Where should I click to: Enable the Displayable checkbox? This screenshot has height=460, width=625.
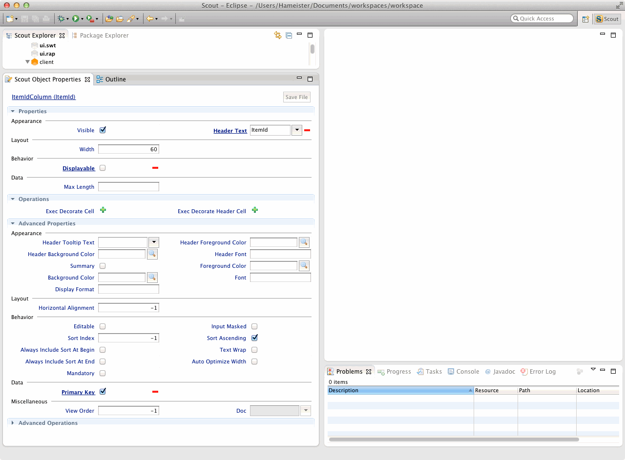click(x=103, y=168)
